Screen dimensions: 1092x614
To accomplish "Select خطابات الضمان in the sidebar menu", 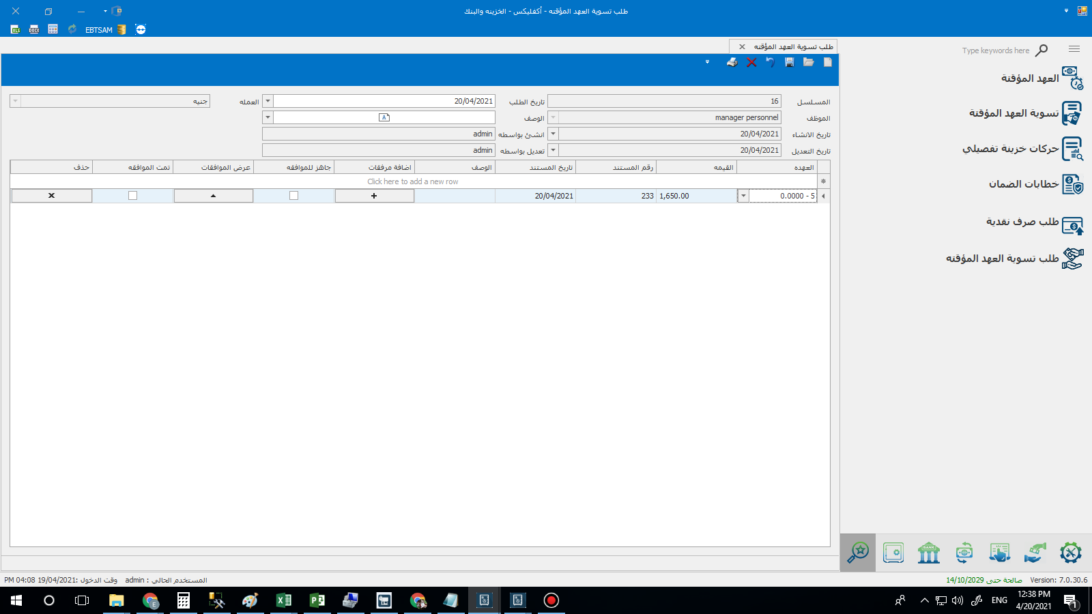I will [1023, 184].
